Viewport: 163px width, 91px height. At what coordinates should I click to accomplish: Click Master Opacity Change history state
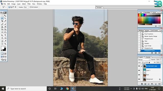pyautogui.click(x=151, y=36)
